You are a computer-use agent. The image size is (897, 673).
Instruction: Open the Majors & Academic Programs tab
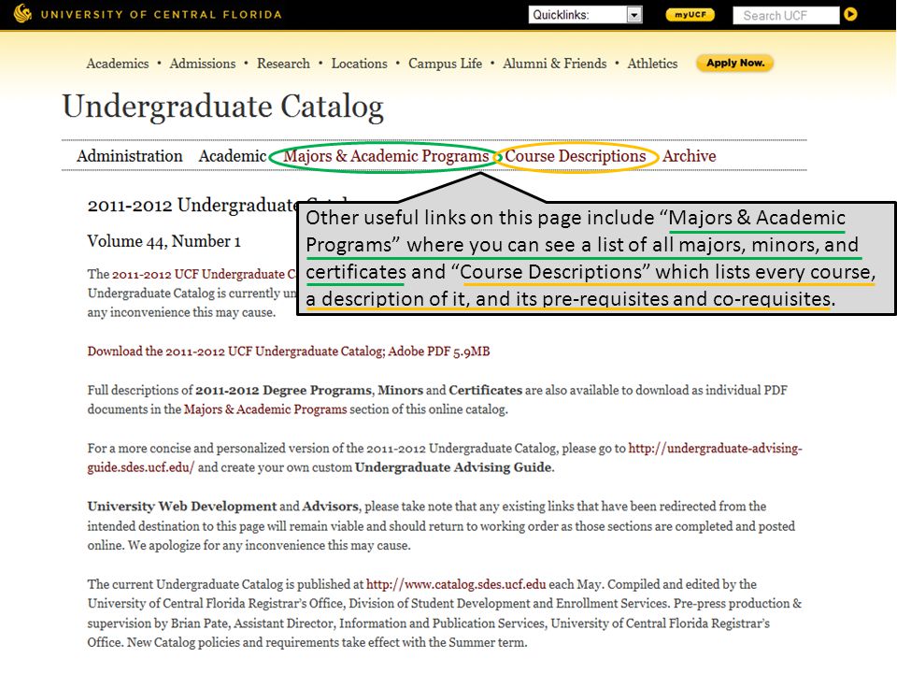coord(386,156)
